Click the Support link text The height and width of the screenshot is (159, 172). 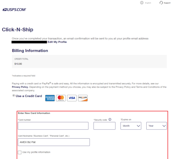pos(167,3)
